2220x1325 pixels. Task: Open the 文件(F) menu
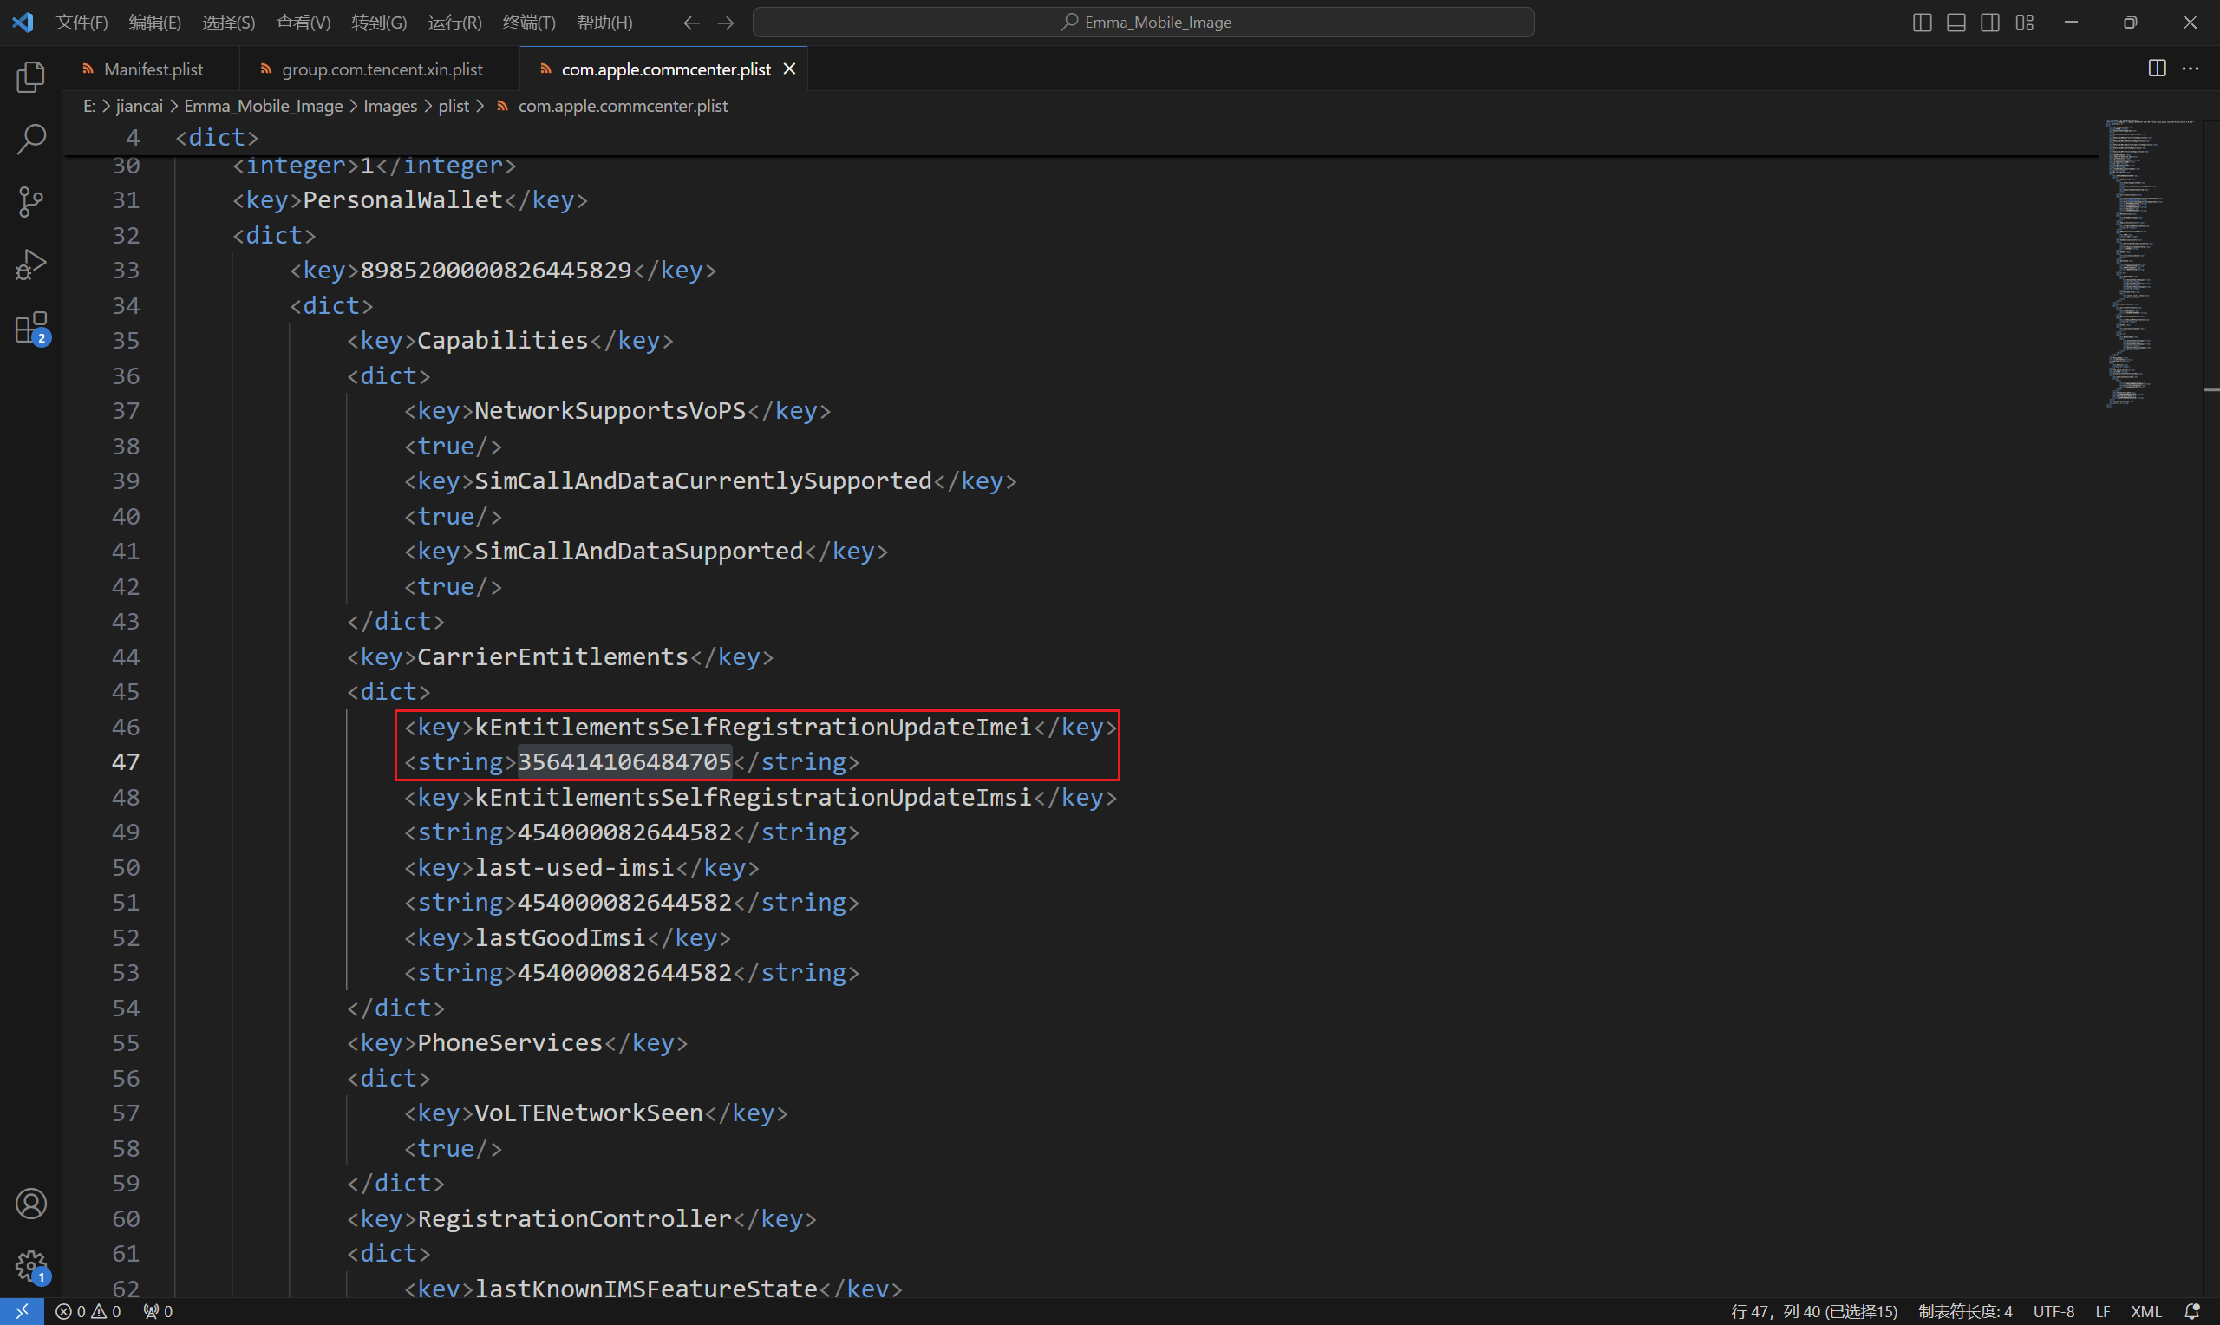tap(82, 23)
